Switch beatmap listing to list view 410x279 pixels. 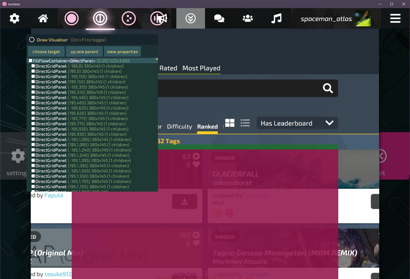pyautogui.click(x=245, y=123)
